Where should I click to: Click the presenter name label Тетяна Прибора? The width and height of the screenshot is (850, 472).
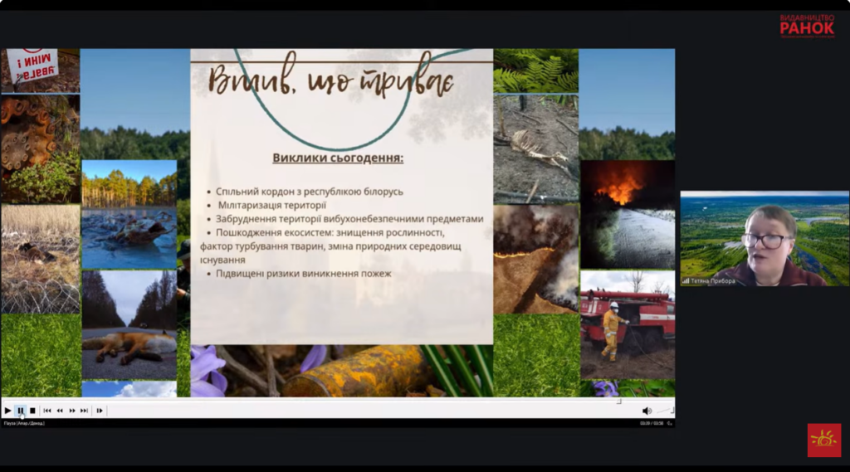pyautogui.click(x=713, y=281)
